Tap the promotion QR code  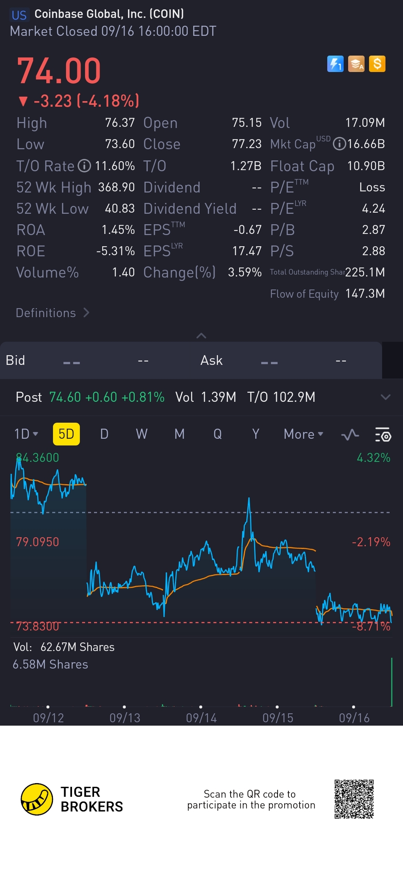[x=354, y=799]
